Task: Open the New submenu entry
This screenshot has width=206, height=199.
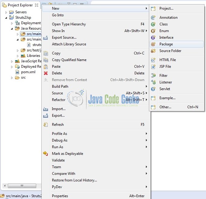Action: [96, 8]
